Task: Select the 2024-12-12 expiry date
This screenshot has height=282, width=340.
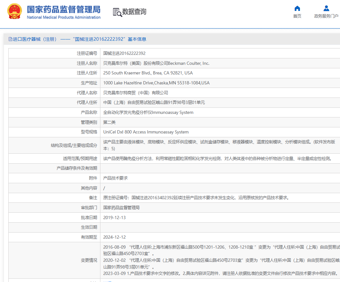Action: [x=114, y=237]
